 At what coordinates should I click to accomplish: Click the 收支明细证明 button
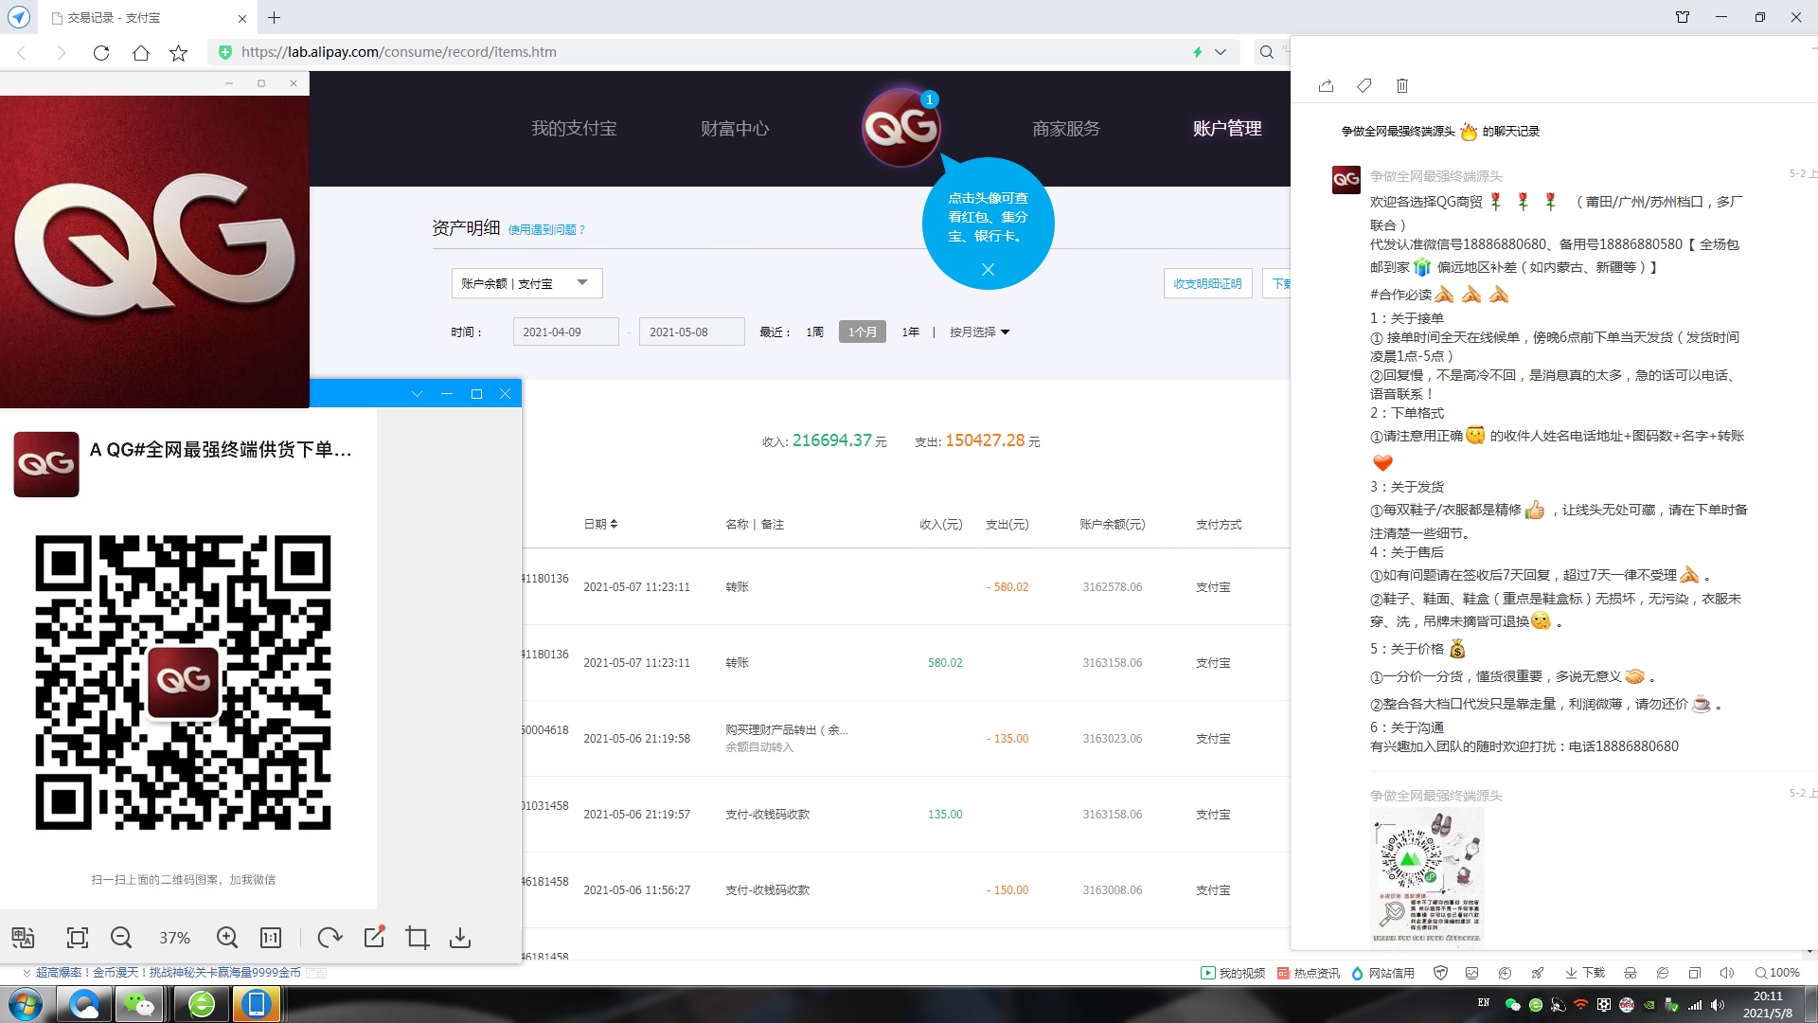tap(1207, 283)
